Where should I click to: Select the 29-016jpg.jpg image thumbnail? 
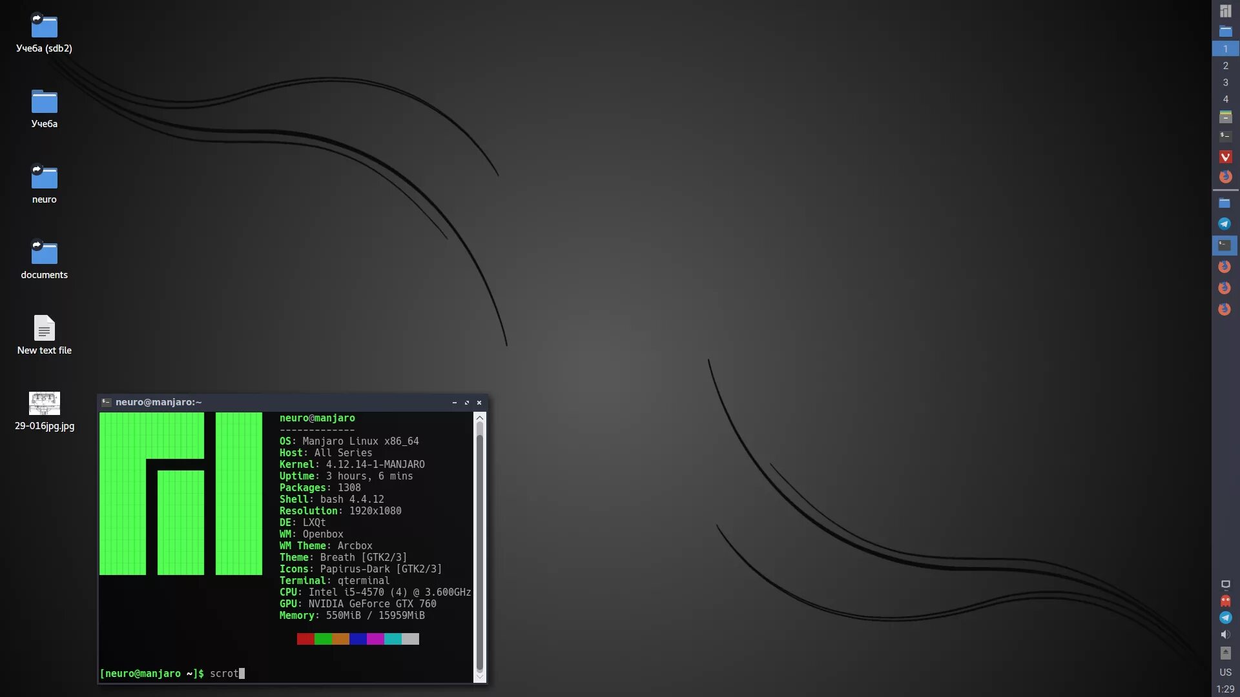coord(44,404)
